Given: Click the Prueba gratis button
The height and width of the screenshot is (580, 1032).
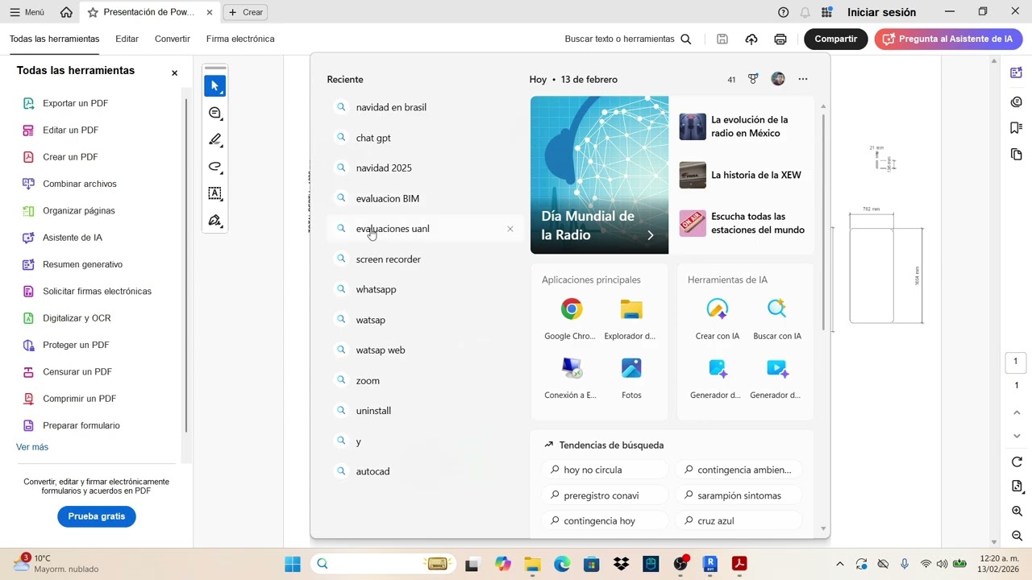Looking at the screenshot, I should [97, 516].
